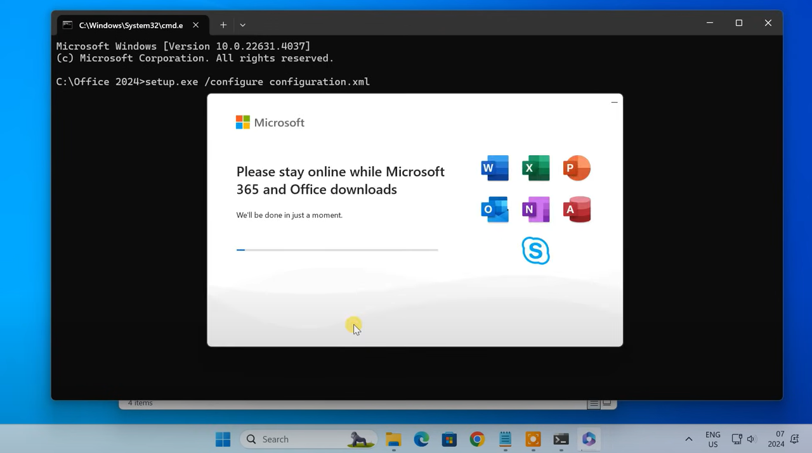812x453 pixels.
Task: Open Google Chrome from the taskbar
Action: coord(477,439)
